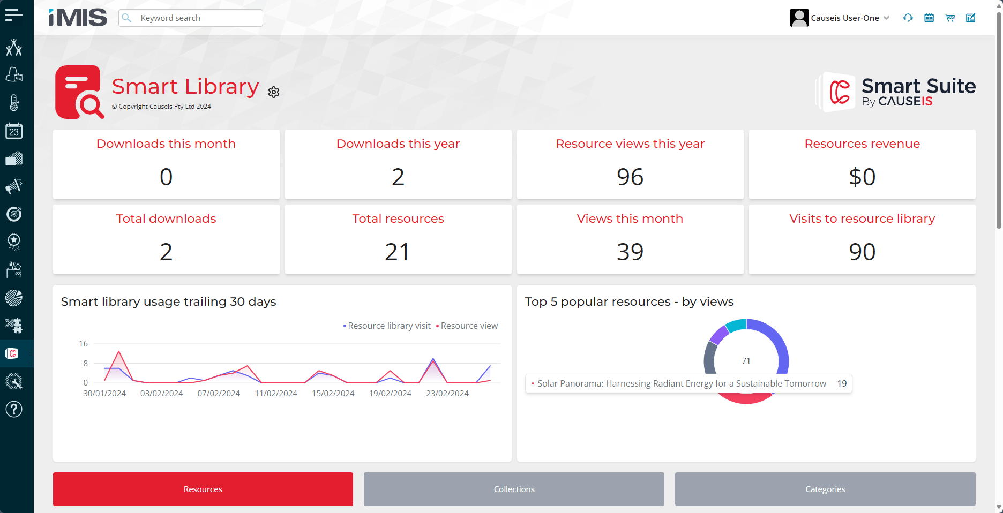Open the shopping cart icon
This screenshot has height=513, width=1003.
click(950, 18)
